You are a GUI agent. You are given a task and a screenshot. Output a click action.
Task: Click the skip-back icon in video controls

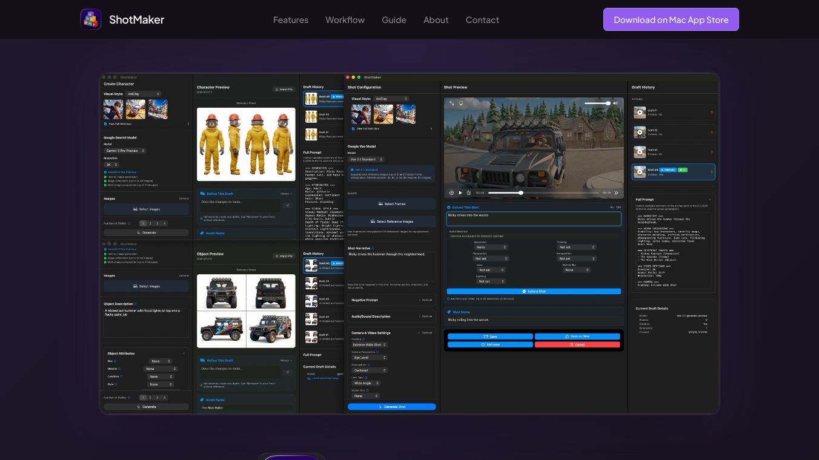pos(452,193)
